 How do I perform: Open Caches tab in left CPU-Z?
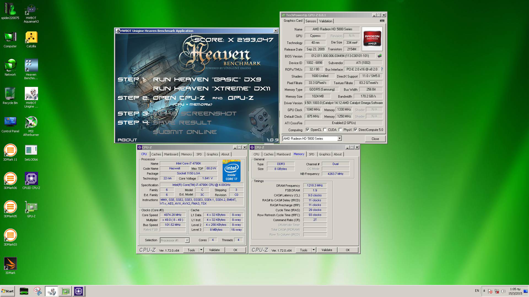click(156, 154)
